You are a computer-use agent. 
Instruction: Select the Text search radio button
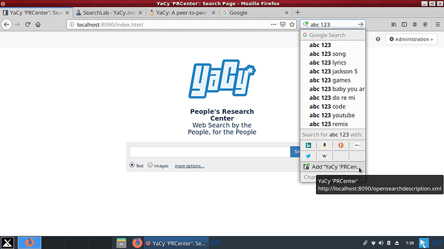[x=132, y=165]
